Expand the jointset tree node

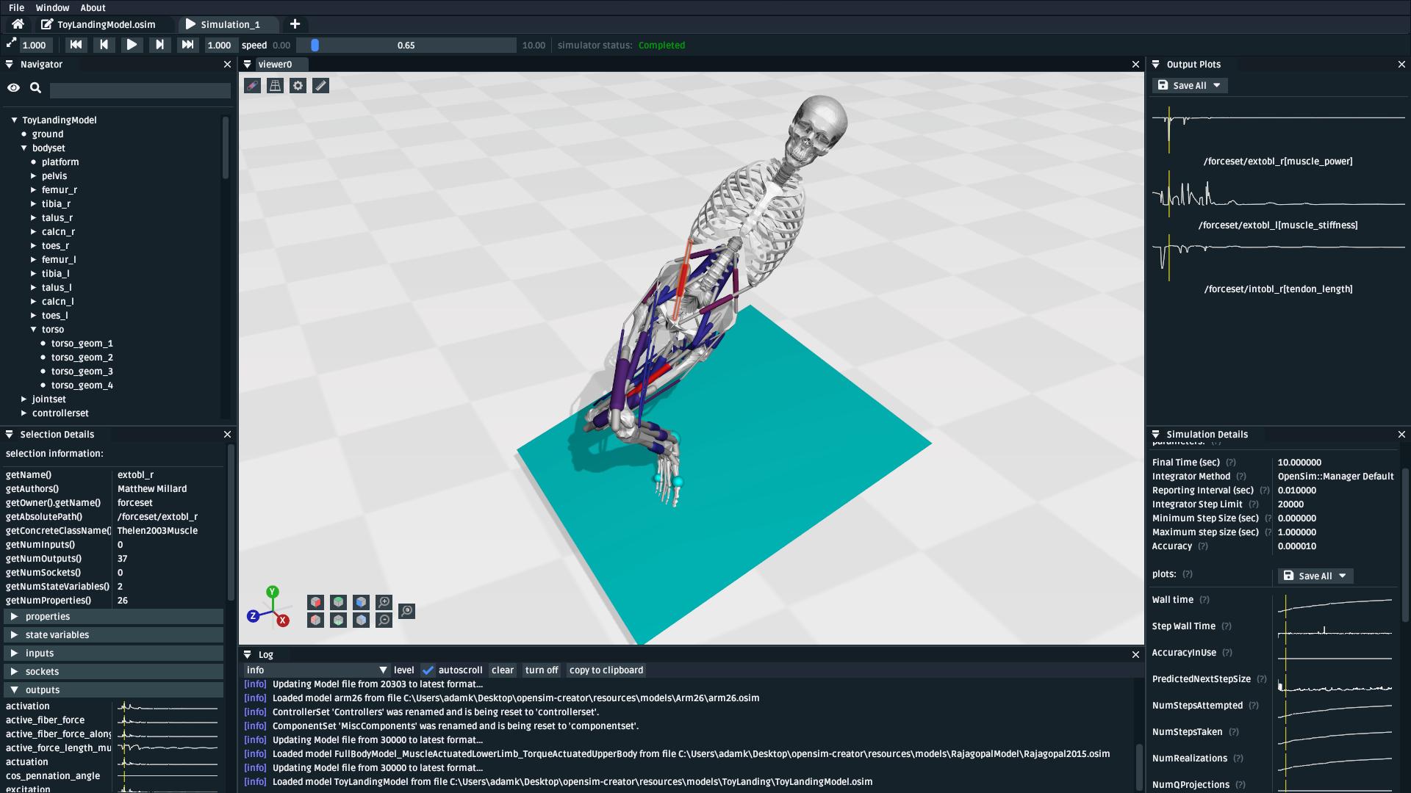(24, 399)
